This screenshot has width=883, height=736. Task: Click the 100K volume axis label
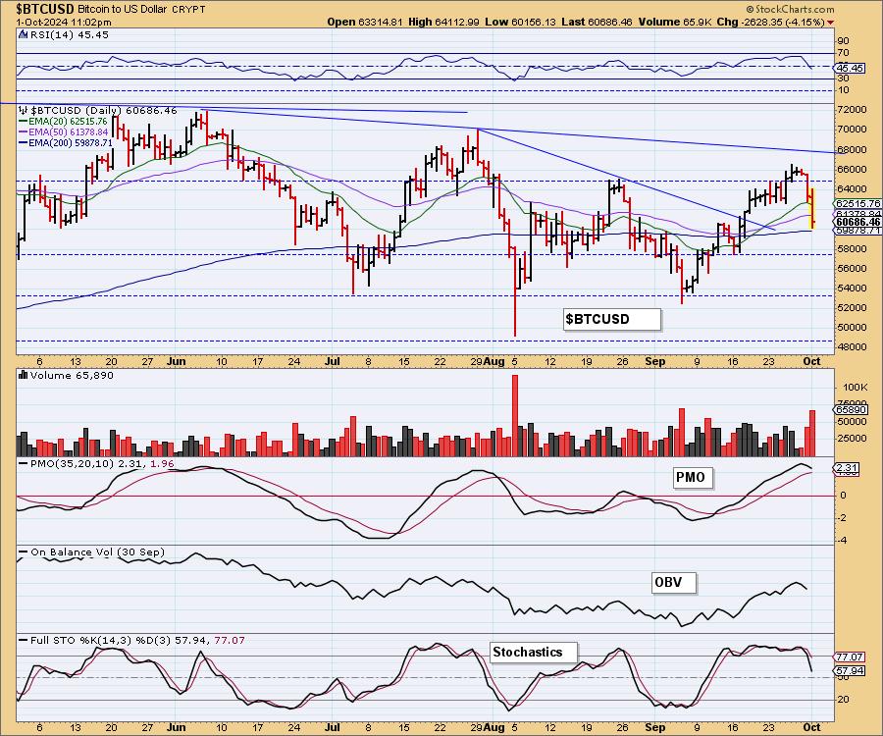856,388
